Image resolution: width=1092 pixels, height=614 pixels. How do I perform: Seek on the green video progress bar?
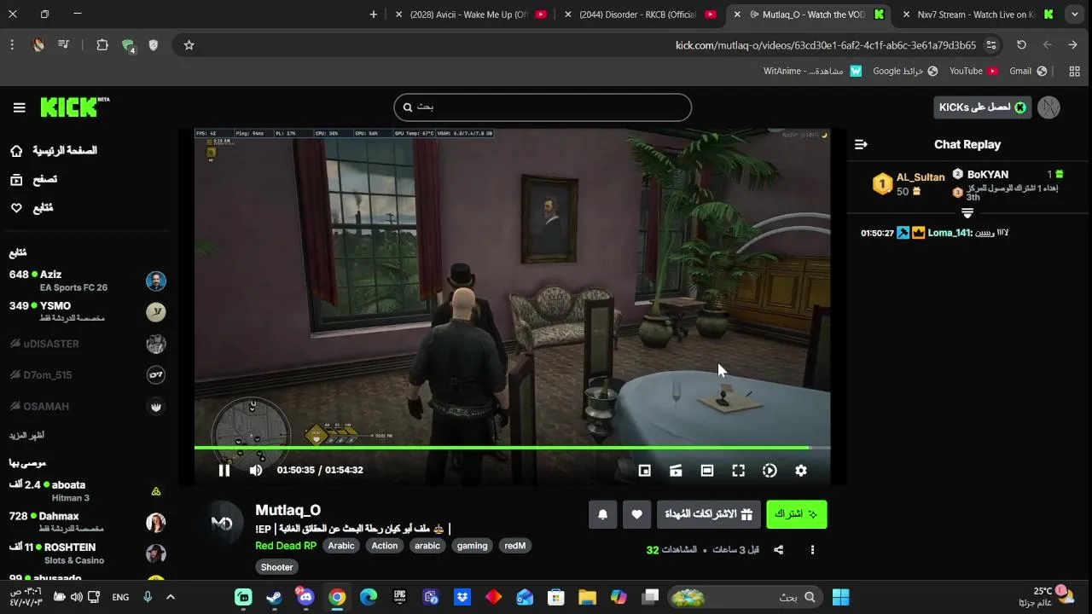(512, 447)
